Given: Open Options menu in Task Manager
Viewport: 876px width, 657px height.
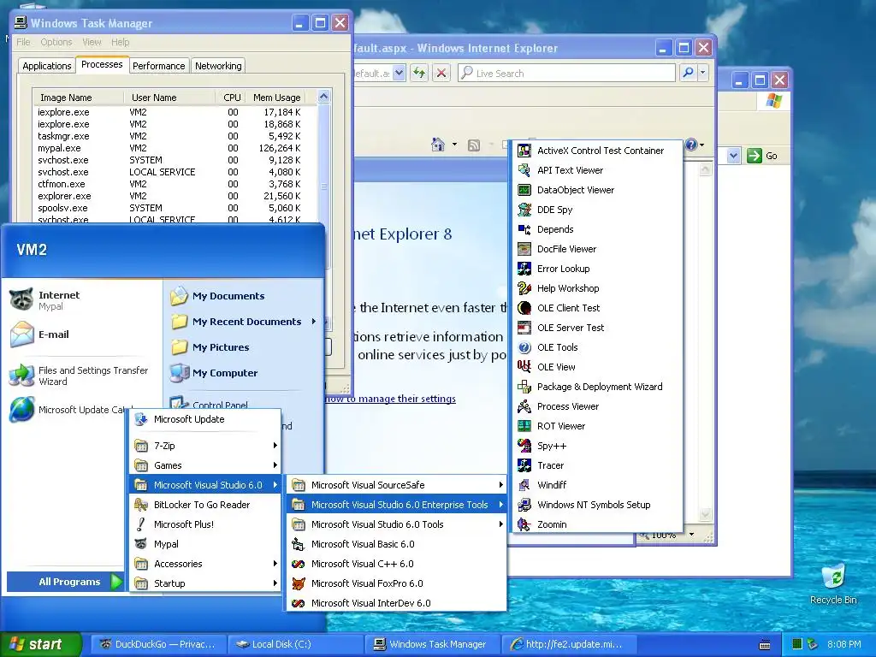Looking at the screenshot, I should 56,42.
